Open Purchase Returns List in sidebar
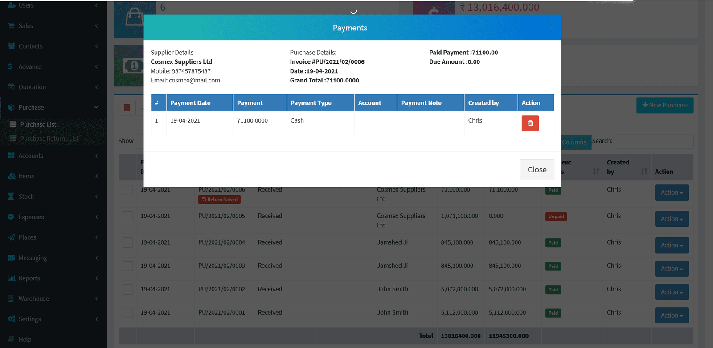Screen dimensions: 713x348 [x=49, y=139]
